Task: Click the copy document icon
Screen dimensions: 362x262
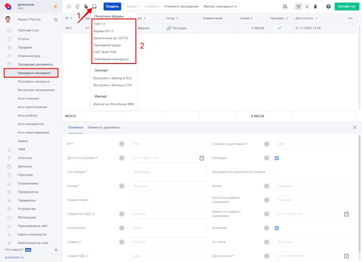Action: pyautogui.click(x=85, y=7)
